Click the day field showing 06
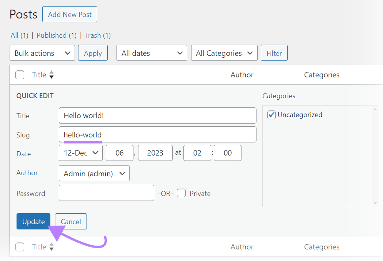This screenshot has width=383, height=261. point(120,153)
